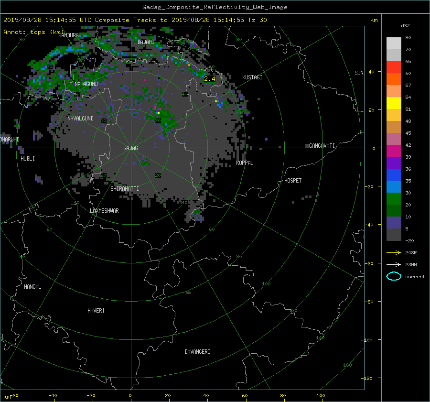The height and width of the screenshot is (402, 430).
Task: Click the KOPPAL town label
Action: click(x=245, y=163)
